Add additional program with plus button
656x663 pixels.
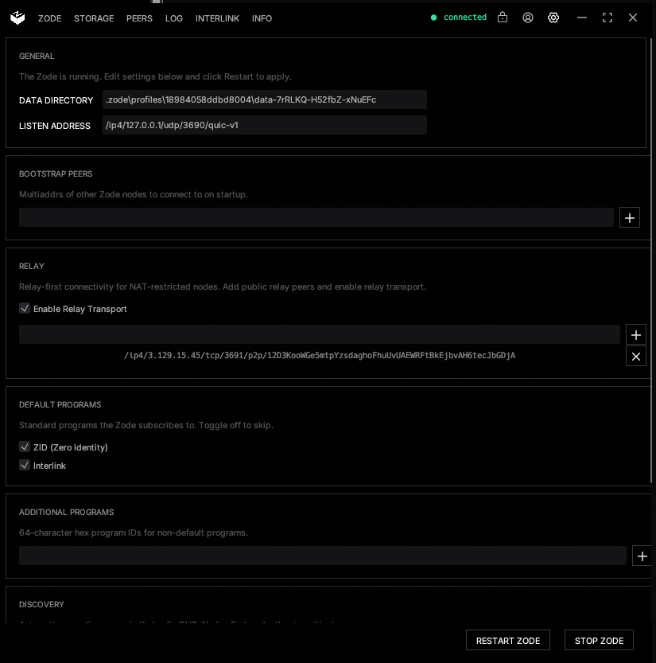coord(642,556)
